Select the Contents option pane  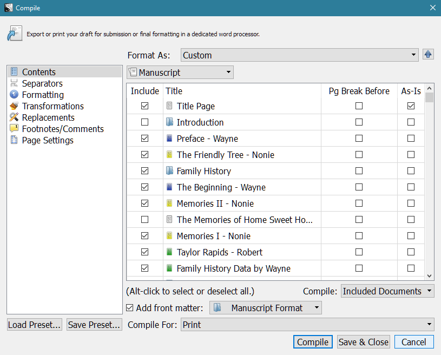(x=38, y=72)
